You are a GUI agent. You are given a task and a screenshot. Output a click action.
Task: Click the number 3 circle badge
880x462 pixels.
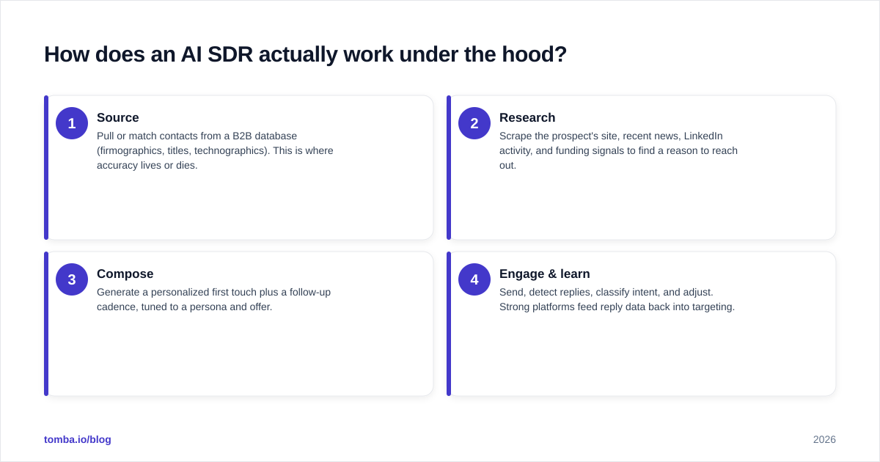(72, 279)
